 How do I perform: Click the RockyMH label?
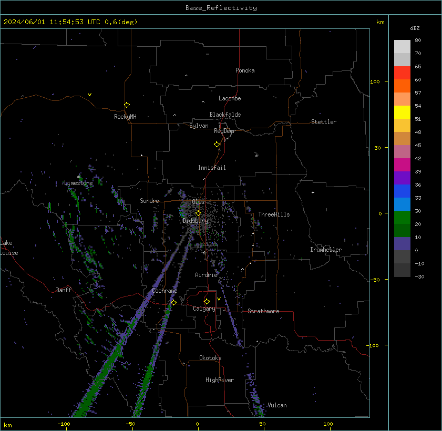tap(125, 116)
